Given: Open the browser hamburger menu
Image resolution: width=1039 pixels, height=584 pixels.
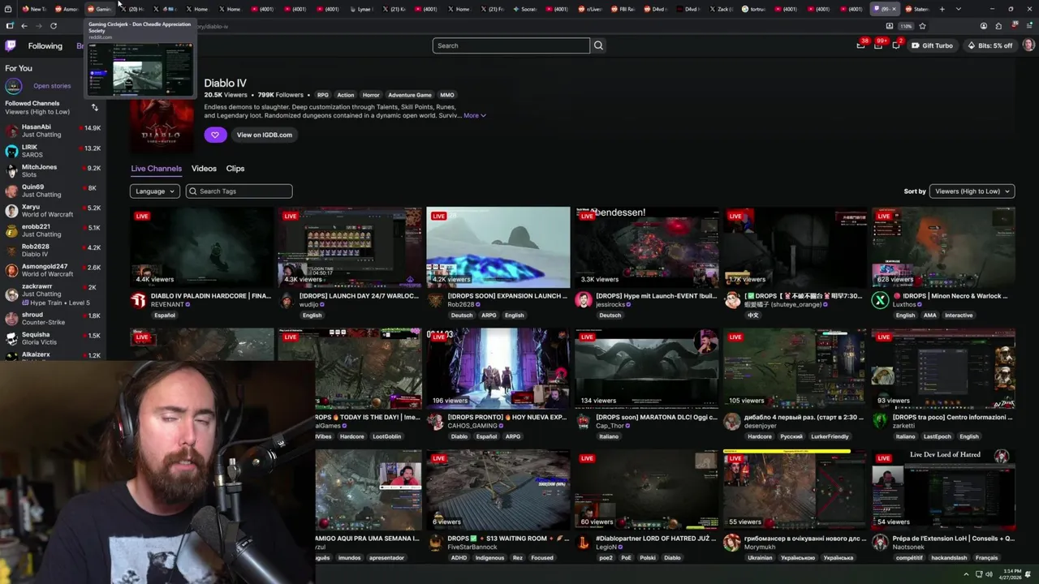Looking at the screenshot, I should [x=1029, y=26].
